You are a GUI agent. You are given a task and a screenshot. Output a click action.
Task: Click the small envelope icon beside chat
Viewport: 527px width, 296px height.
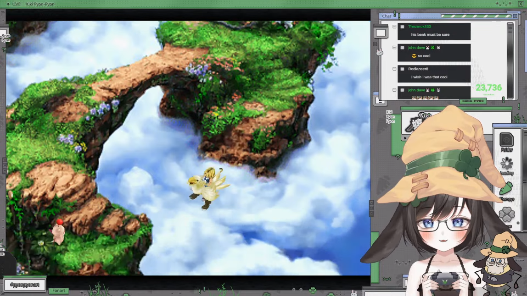[375, 44]
